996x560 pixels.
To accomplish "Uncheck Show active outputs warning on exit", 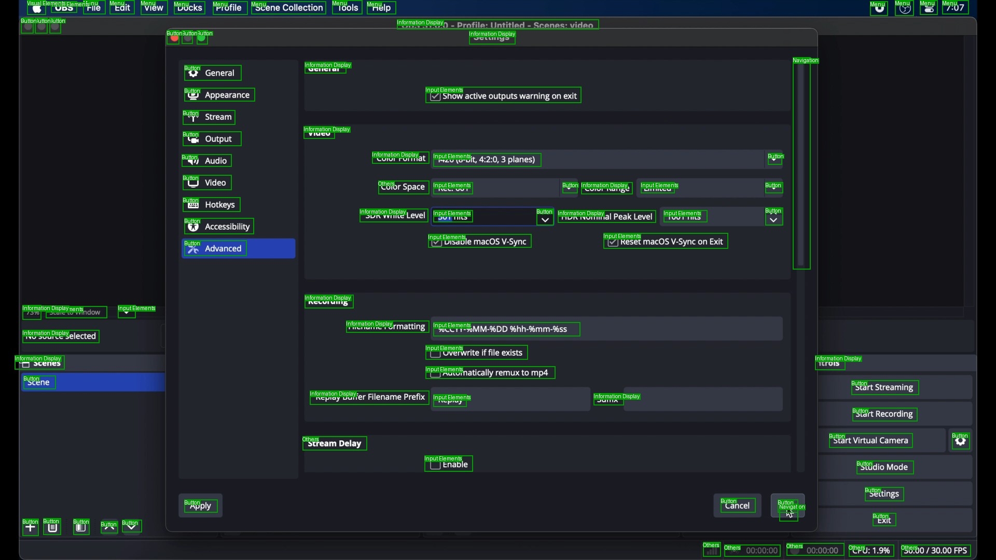I will 436,97.
